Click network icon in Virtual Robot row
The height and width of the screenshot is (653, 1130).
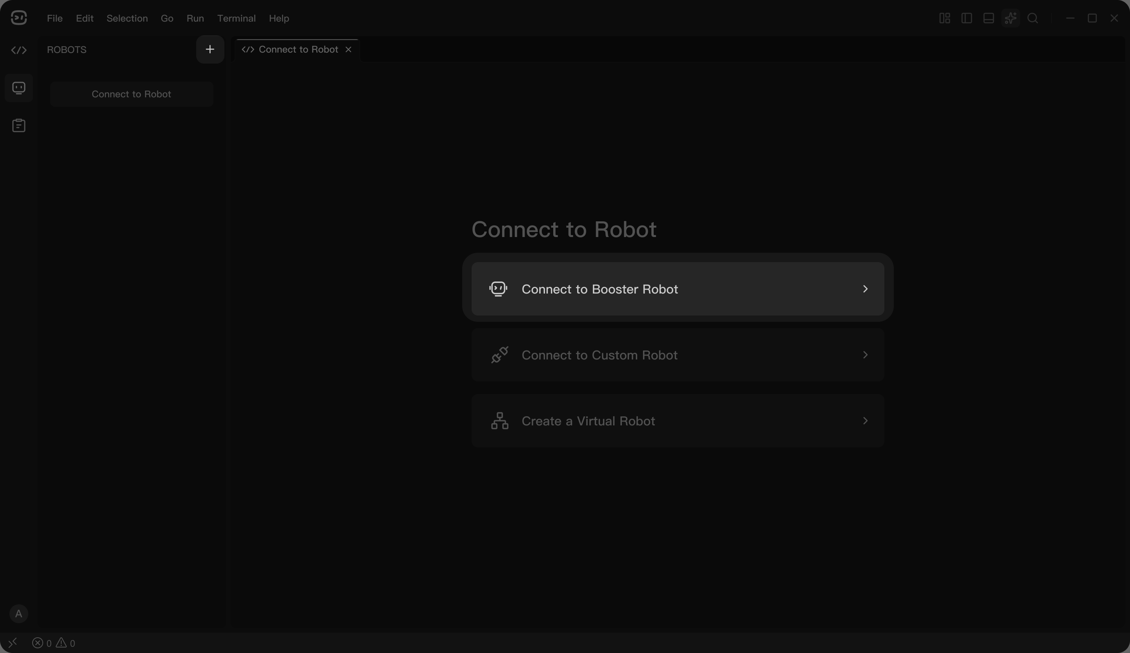[499, 421]
